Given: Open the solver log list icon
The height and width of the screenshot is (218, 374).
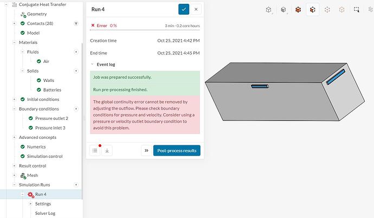Looking at the screenshot, I should pos(95,151).
